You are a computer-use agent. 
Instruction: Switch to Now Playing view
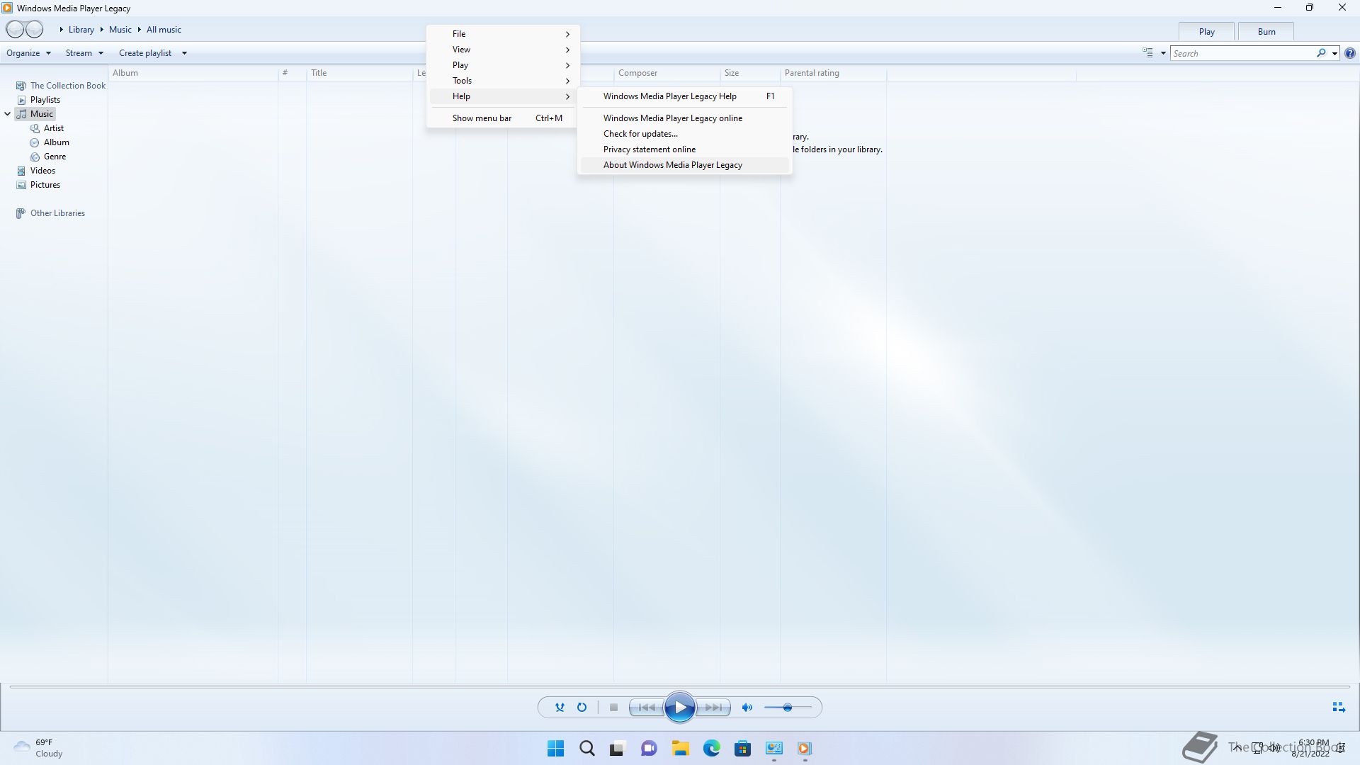tap(1338, 707)
